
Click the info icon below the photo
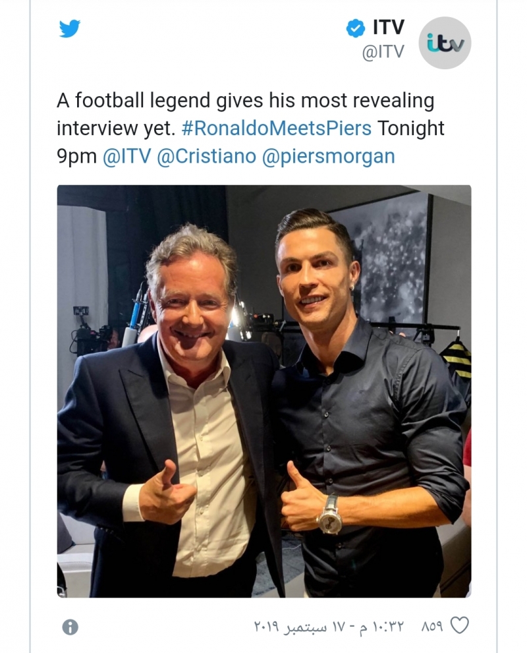(70, 627)
